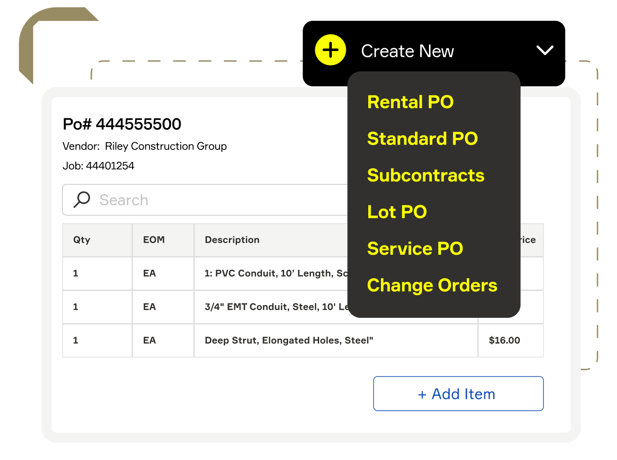Expand the Create New dropdown chevron
617x460 pixels.
[545, 50]
